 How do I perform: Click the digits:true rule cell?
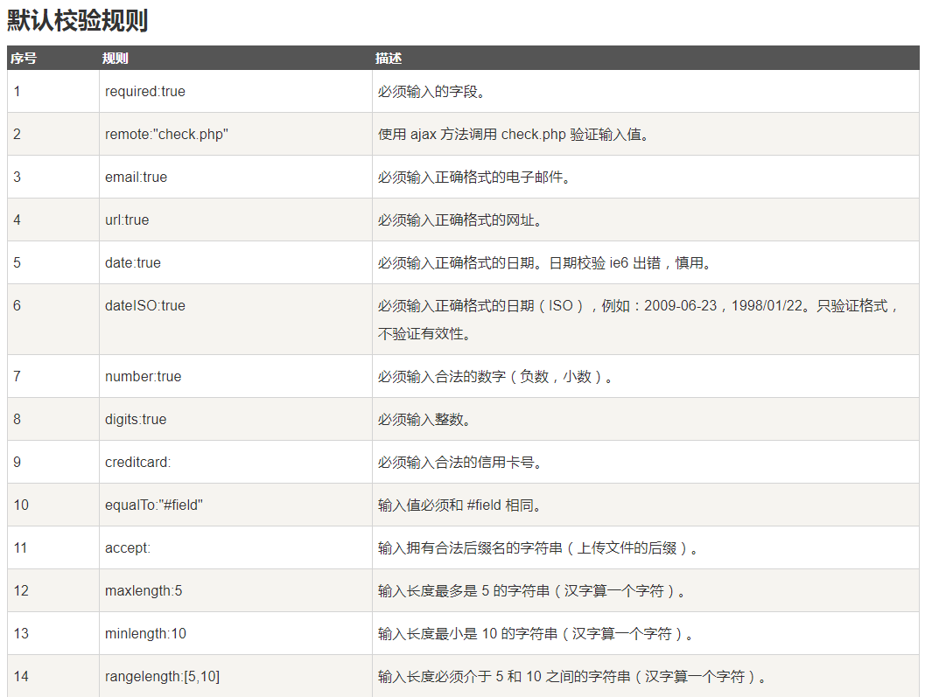point(131,419)
